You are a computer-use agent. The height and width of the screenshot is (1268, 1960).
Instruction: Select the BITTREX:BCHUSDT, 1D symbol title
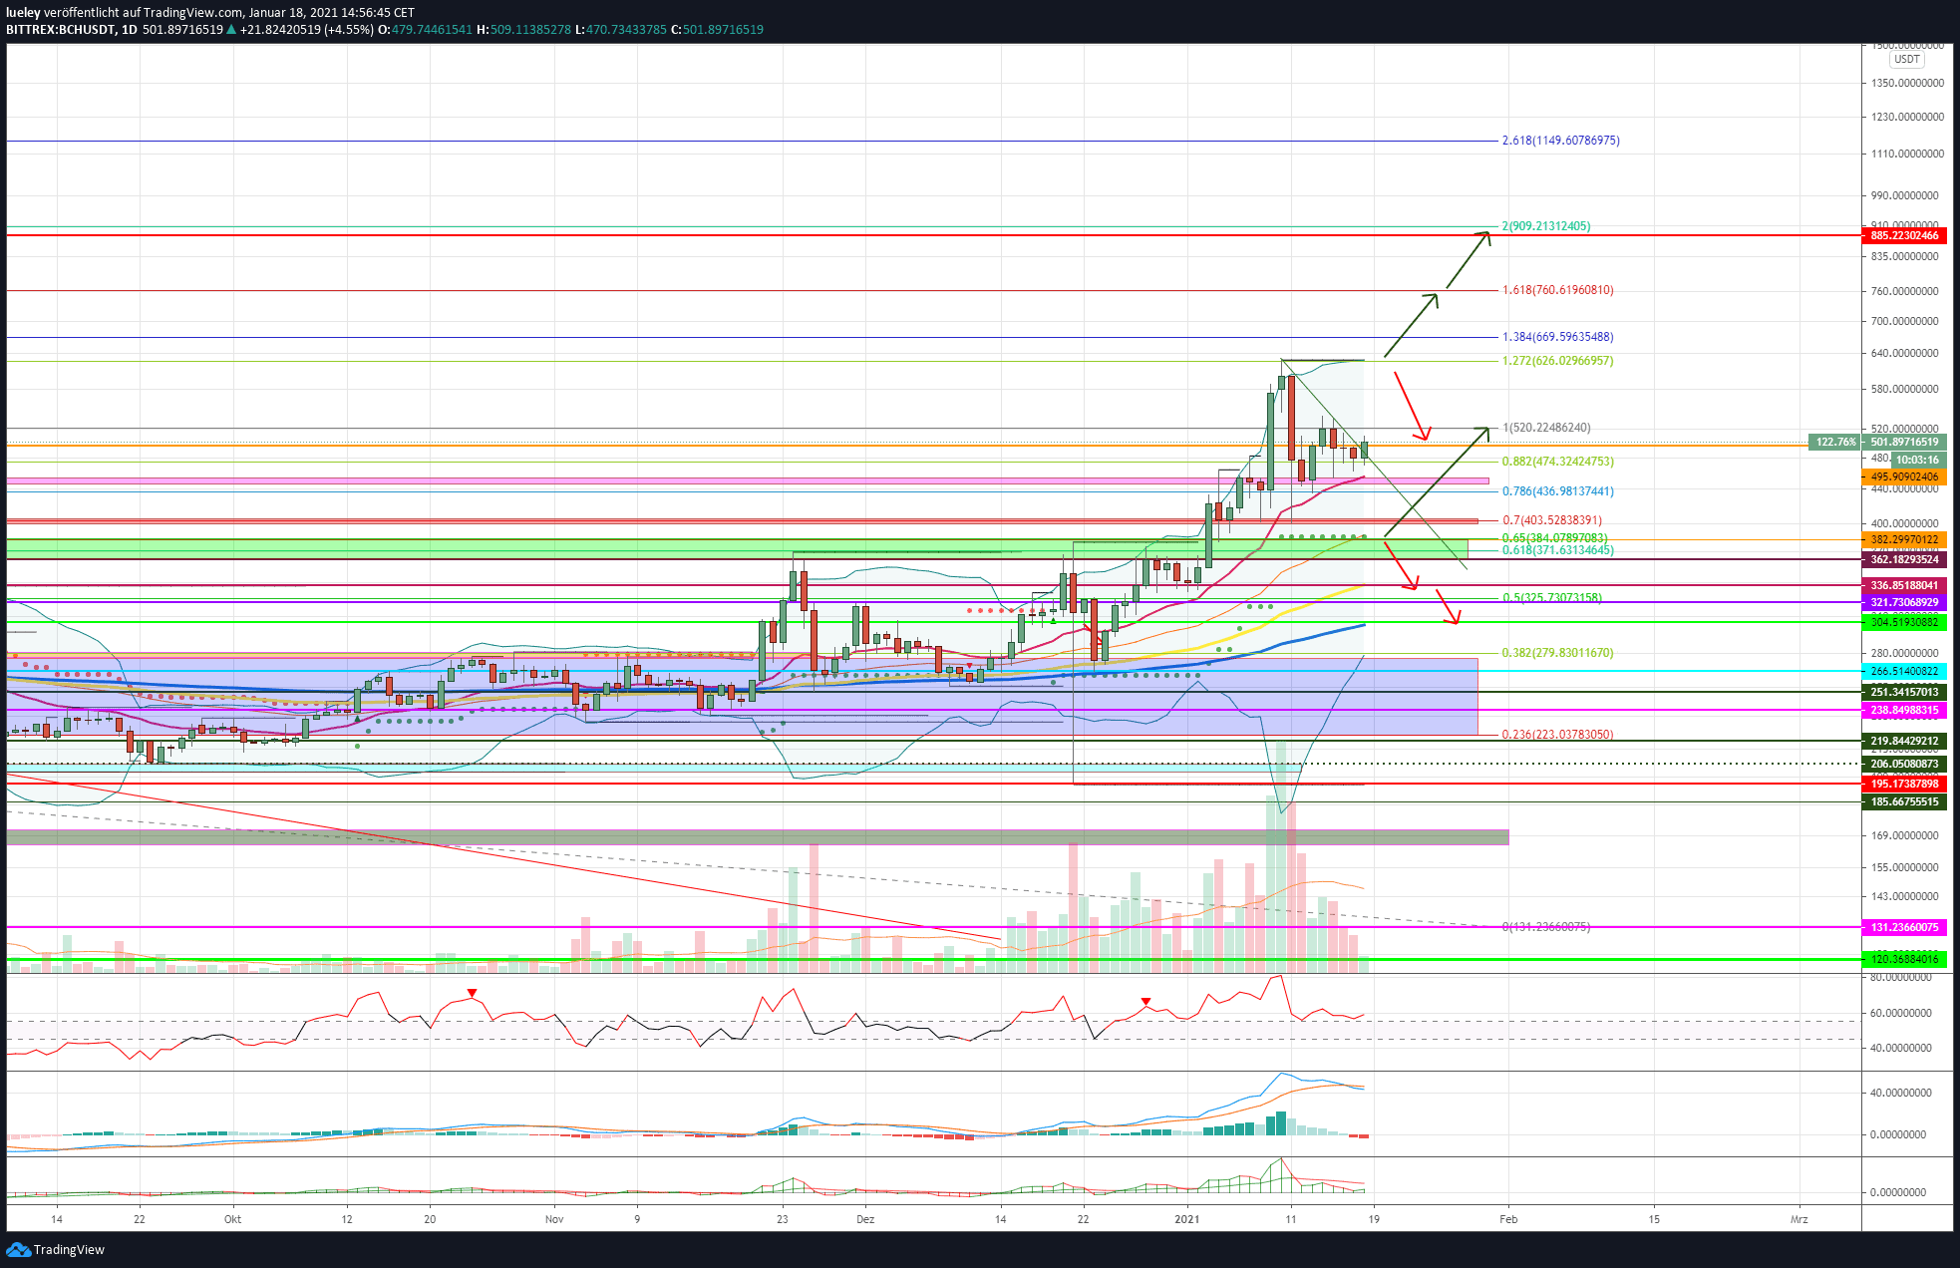click(72, 30)
